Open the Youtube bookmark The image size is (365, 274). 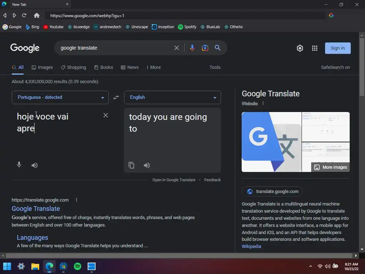[x=53, y=27]
